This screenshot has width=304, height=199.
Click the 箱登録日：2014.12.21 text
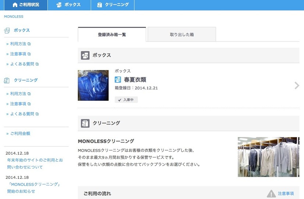pyautogui.click(x=136, y=88)
